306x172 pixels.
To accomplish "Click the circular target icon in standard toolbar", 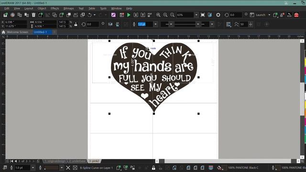I will tap(13, 15).
